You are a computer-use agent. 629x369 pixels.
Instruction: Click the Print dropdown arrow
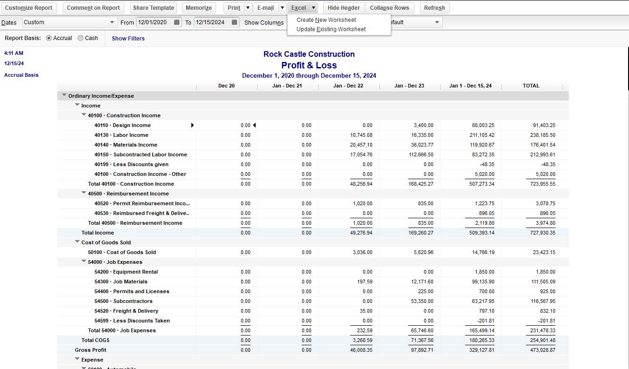coord(248,8)
